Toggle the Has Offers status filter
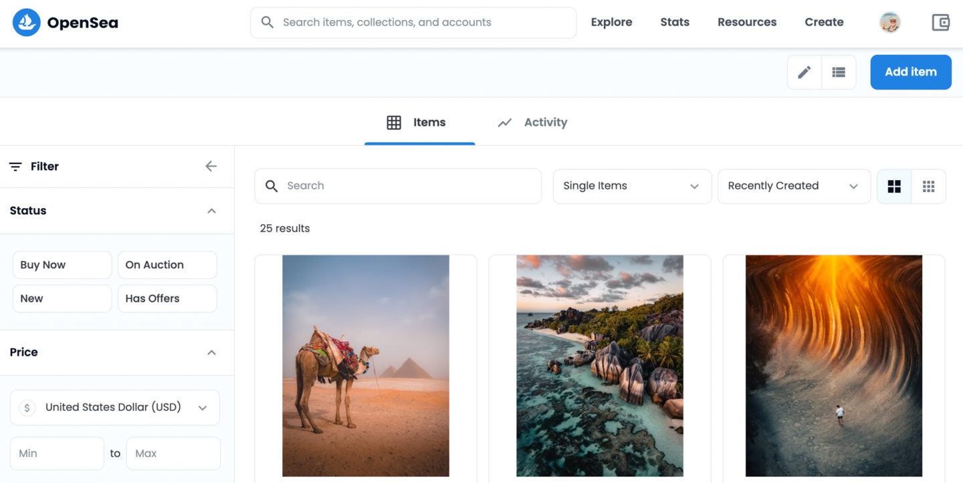963x483 pixels. pos(167,298)
